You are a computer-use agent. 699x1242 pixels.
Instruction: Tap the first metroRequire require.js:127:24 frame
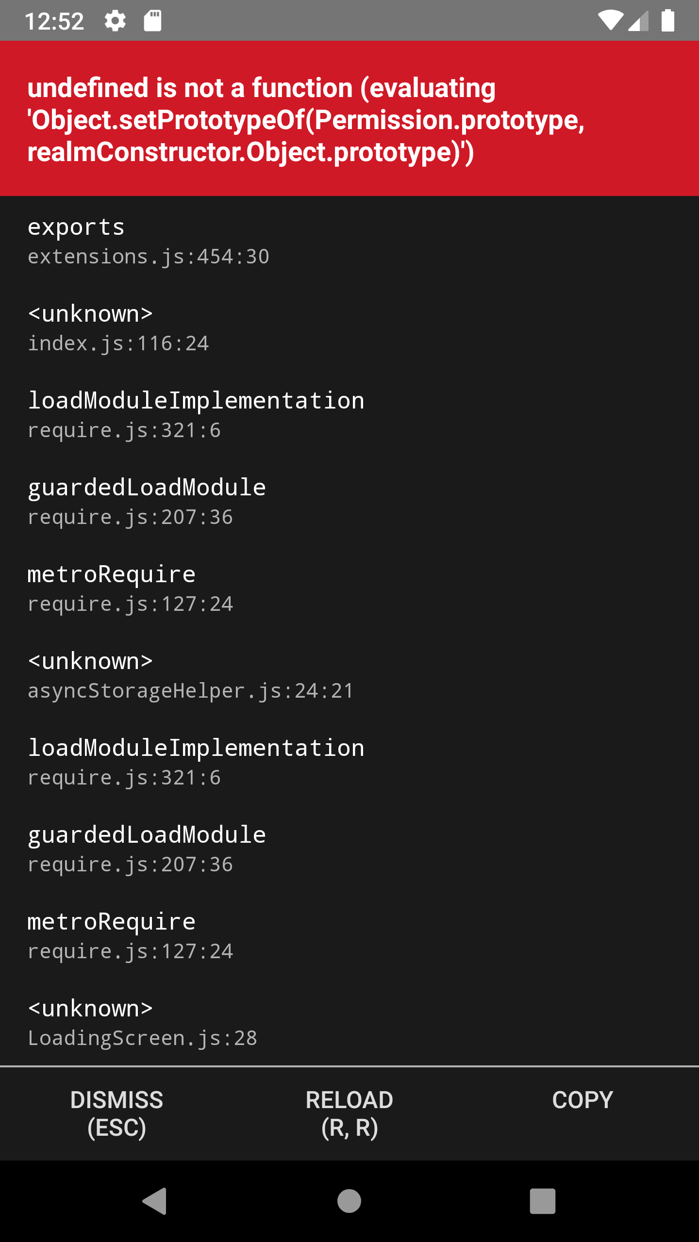click(130, 589)
